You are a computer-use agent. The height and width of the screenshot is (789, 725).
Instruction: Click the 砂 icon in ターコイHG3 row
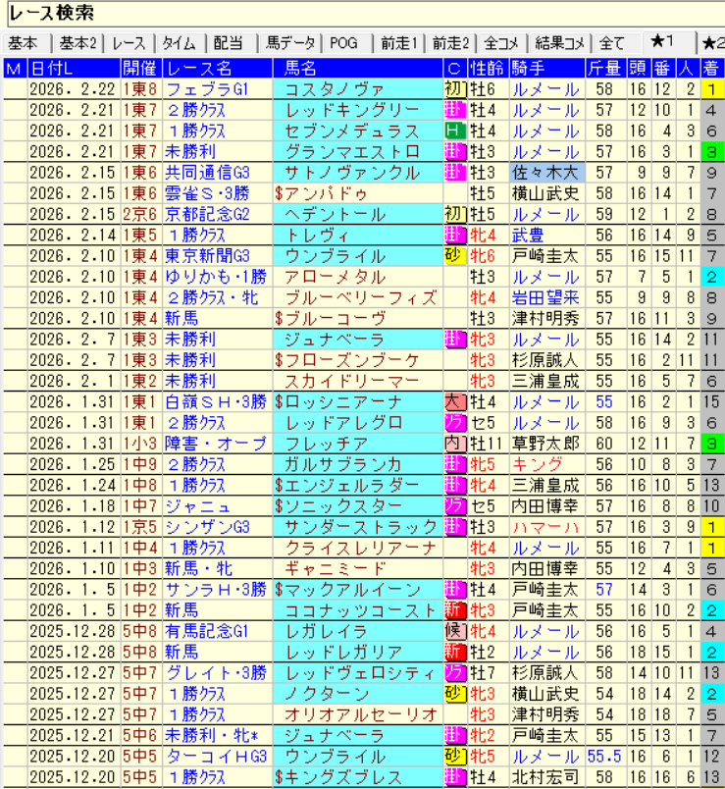455,757
